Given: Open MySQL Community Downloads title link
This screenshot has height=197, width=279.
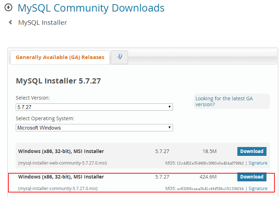Looking at the screenshot, I should 91,8.
